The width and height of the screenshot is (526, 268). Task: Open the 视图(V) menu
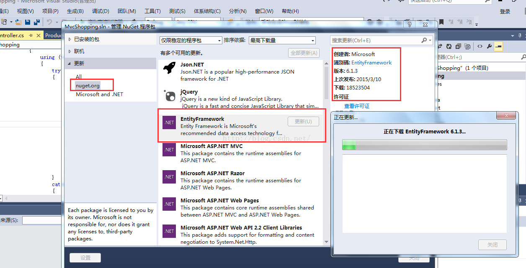pyautogui.click(x=25, y=11)
